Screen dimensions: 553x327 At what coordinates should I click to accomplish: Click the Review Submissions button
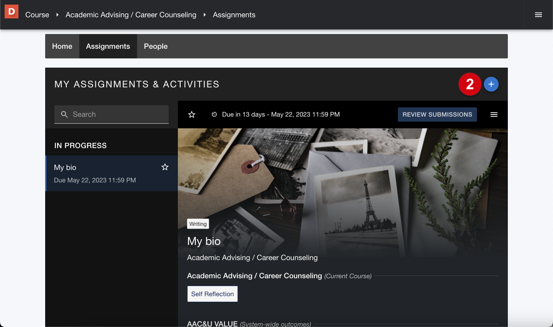[437, 114]
